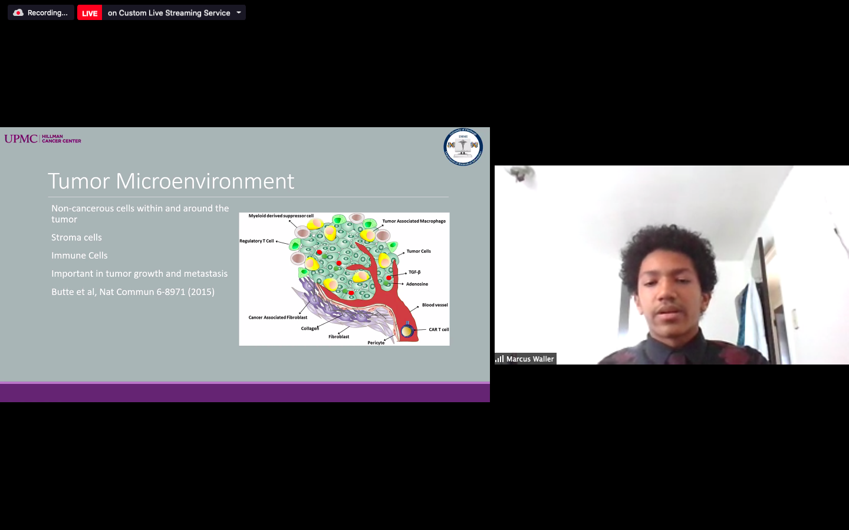Click the tumor microenvironment diagram image
Viewport: 849px width, 530px height.
344,279
